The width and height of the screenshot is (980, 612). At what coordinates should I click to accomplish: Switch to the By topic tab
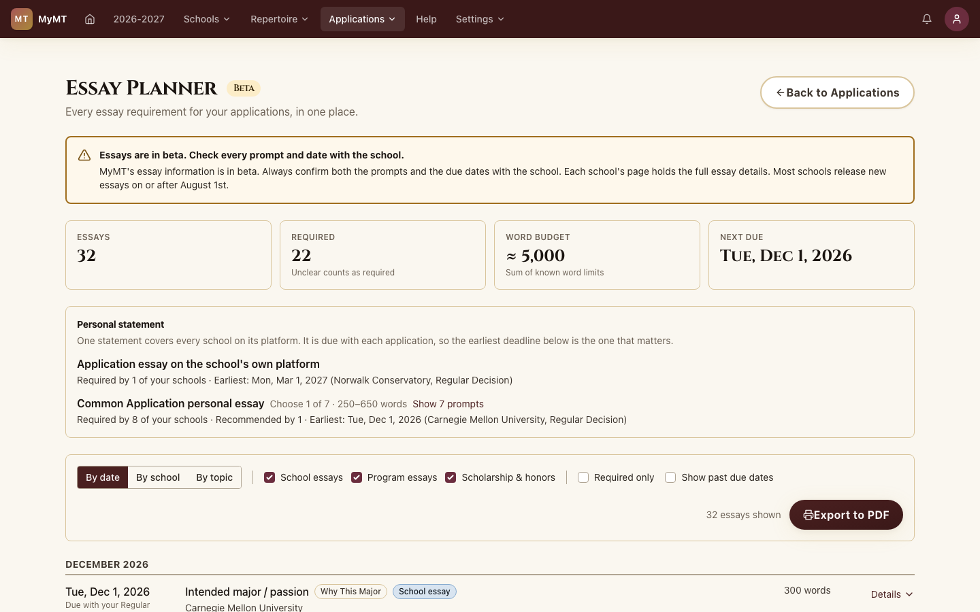214,477
